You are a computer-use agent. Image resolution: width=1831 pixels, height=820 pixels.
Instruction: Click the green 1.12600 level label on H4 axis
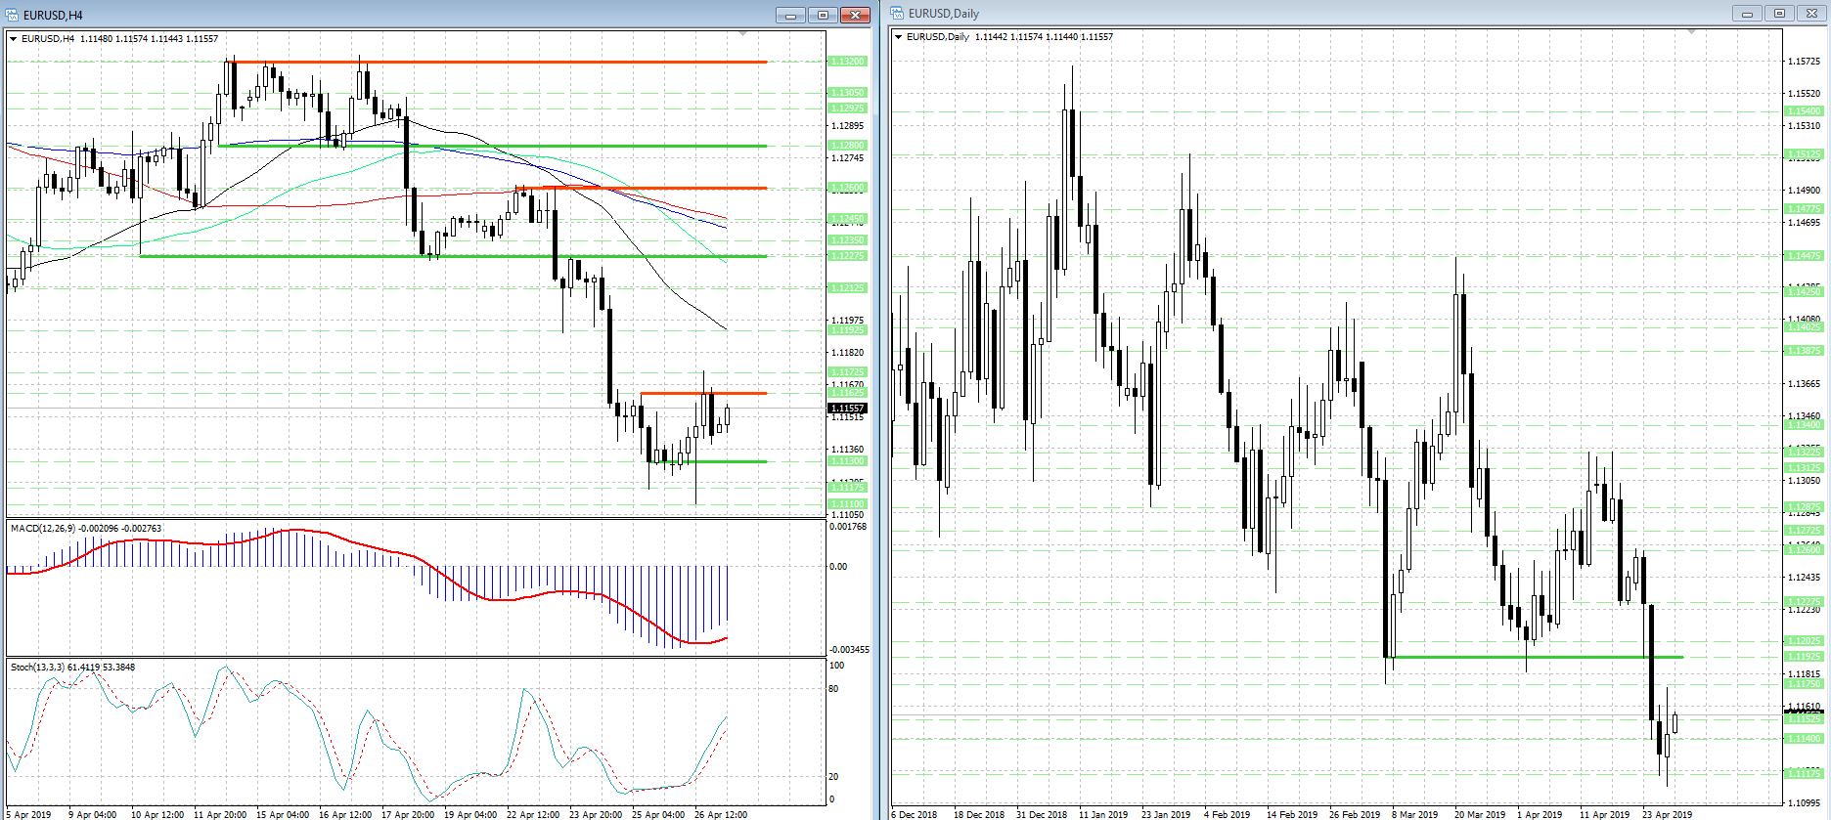847,188
